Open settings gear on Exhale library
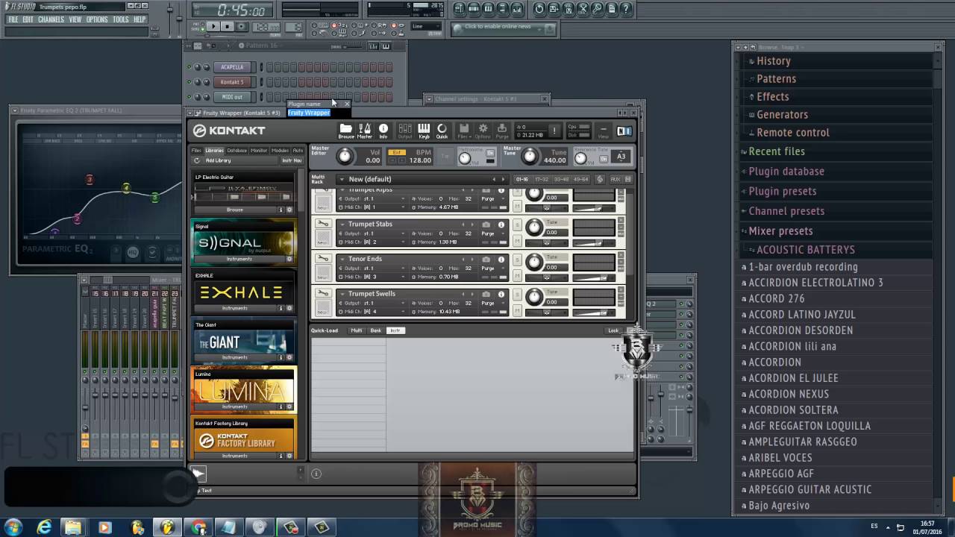Viewport: 955px width, 537px height. pyautogui.click(x=289, y=308)
